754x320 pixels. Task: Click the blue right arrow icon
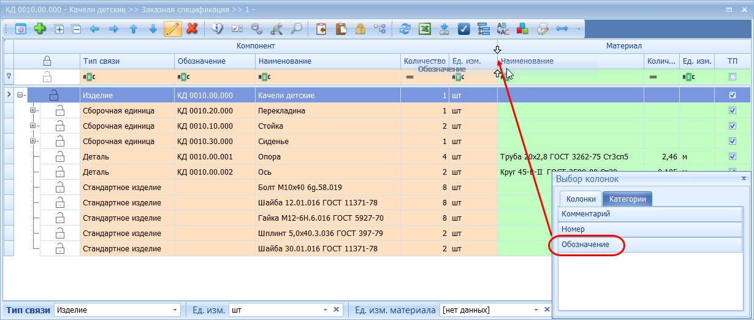113,28
